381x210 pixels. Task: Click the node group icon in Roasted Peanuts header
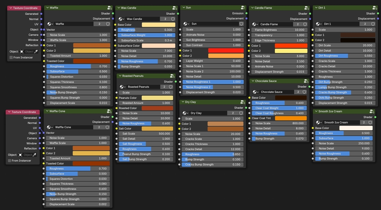pos(172,76)
